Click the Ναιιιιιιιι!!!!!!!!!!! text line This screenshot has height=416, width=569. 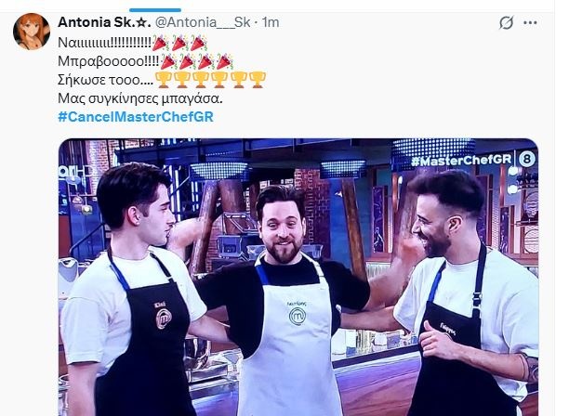[104, 43]
